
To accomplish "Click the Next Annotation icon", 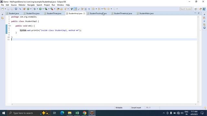I will point(93,9).
